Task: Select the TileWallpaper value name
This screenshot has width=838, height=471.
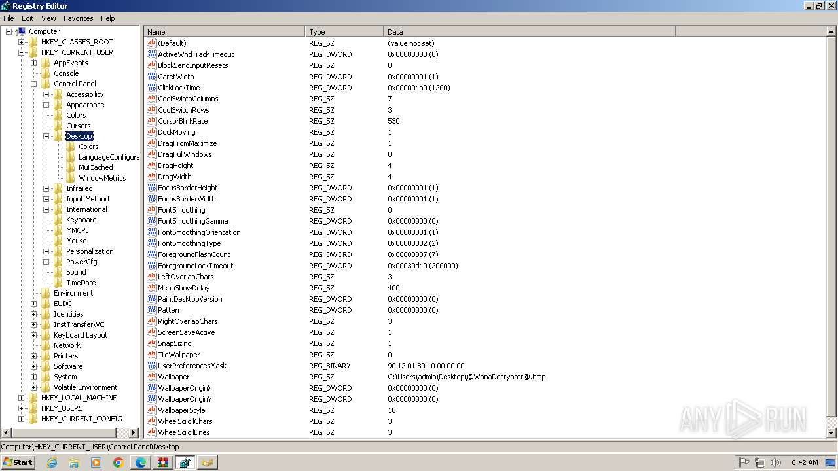Action: (179, 355)
